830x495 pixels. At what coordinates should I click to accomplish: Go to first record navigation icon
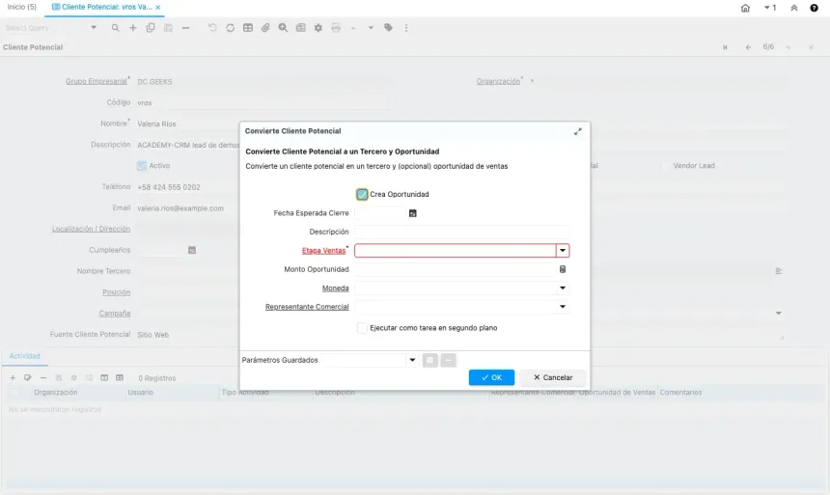tap(725, 47)
